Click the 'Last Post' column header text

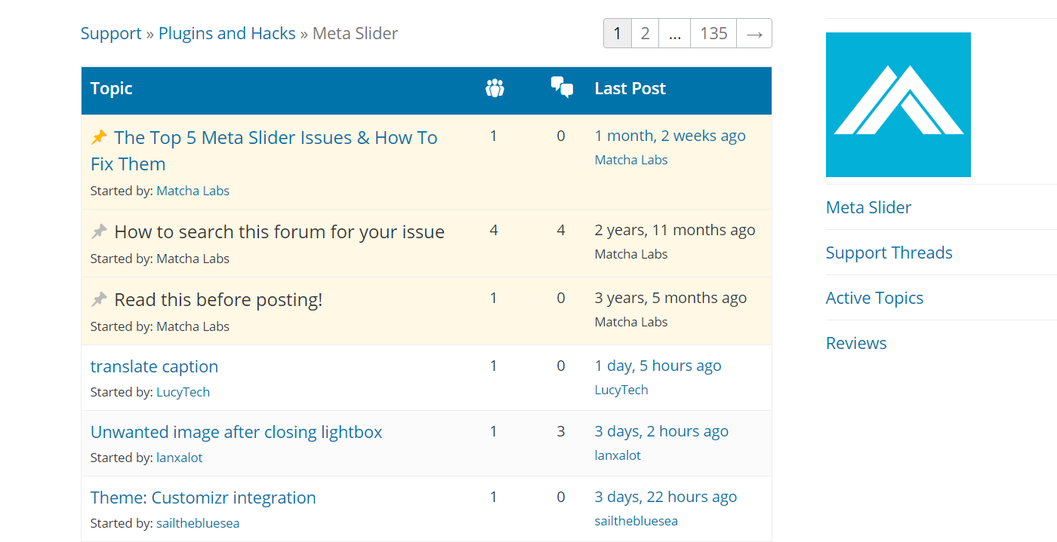tap(630, 88)
